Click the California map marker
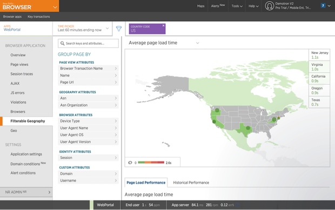335x210 pixels. pos(214,121)
